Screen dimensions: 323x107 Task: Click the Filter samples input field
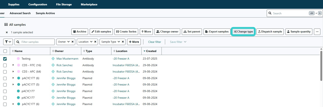[35, 42]
